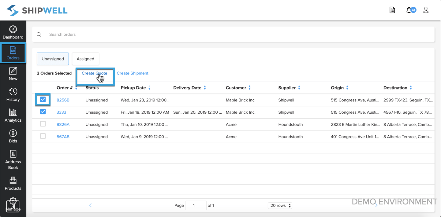
Task: Click Acme customer in 9826A row
Action: (231, 124)
